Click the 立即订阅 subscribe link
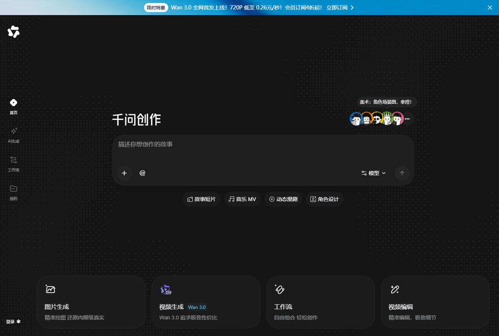The height and width of the screenshot is (336, 499). tap(340, 8)
